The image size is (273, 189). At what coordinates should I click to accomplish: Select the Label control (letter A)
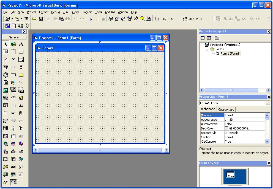coord(21,44)
